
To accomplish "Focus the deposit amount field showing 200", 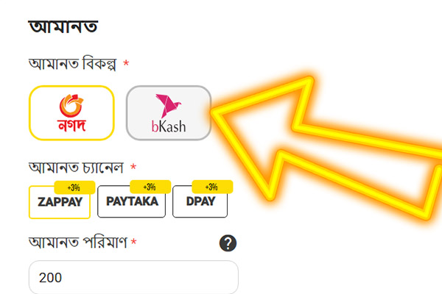I will click(133, 277).
